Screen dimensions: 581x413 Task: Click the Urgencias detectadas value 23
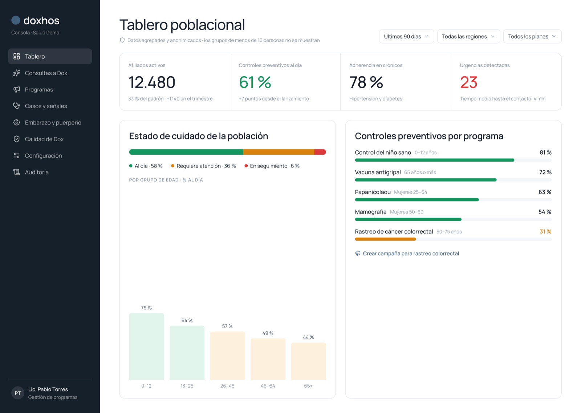[468, 82]
